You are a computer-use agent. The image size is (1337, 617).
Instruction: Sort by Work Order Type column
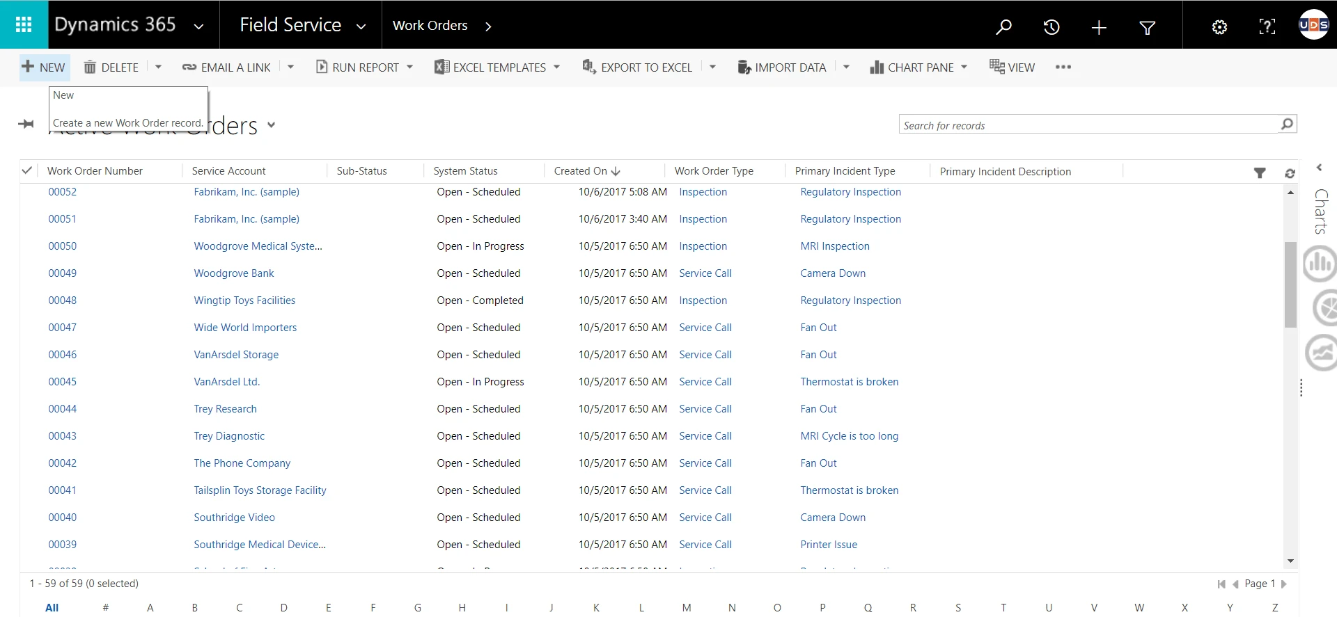coord(714,171)
